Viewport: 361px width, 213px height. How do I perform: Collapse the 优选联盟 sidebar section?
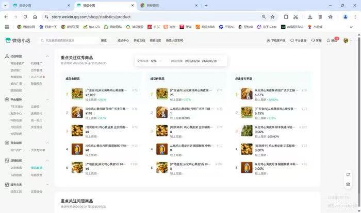click(x=47, y=56)
